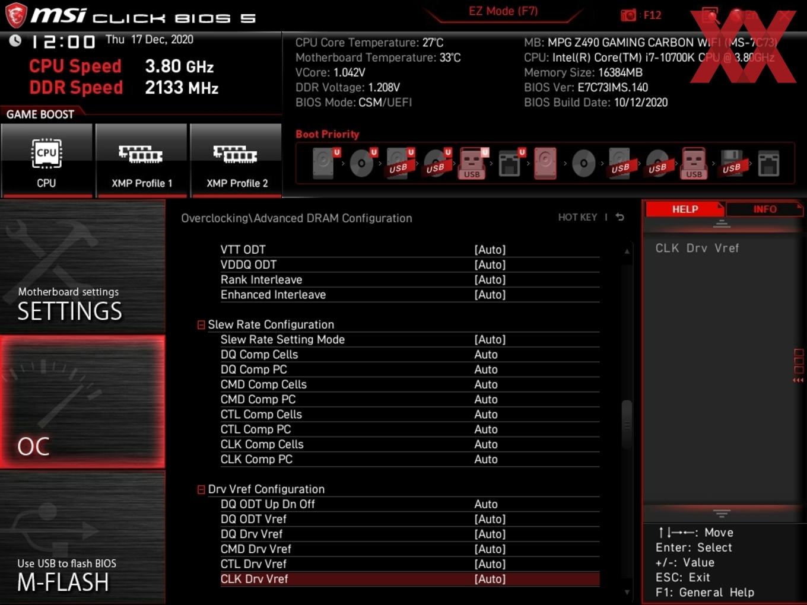
Task: Select the highlighted legacy hard disk boot icon
Action: (545, 163)
